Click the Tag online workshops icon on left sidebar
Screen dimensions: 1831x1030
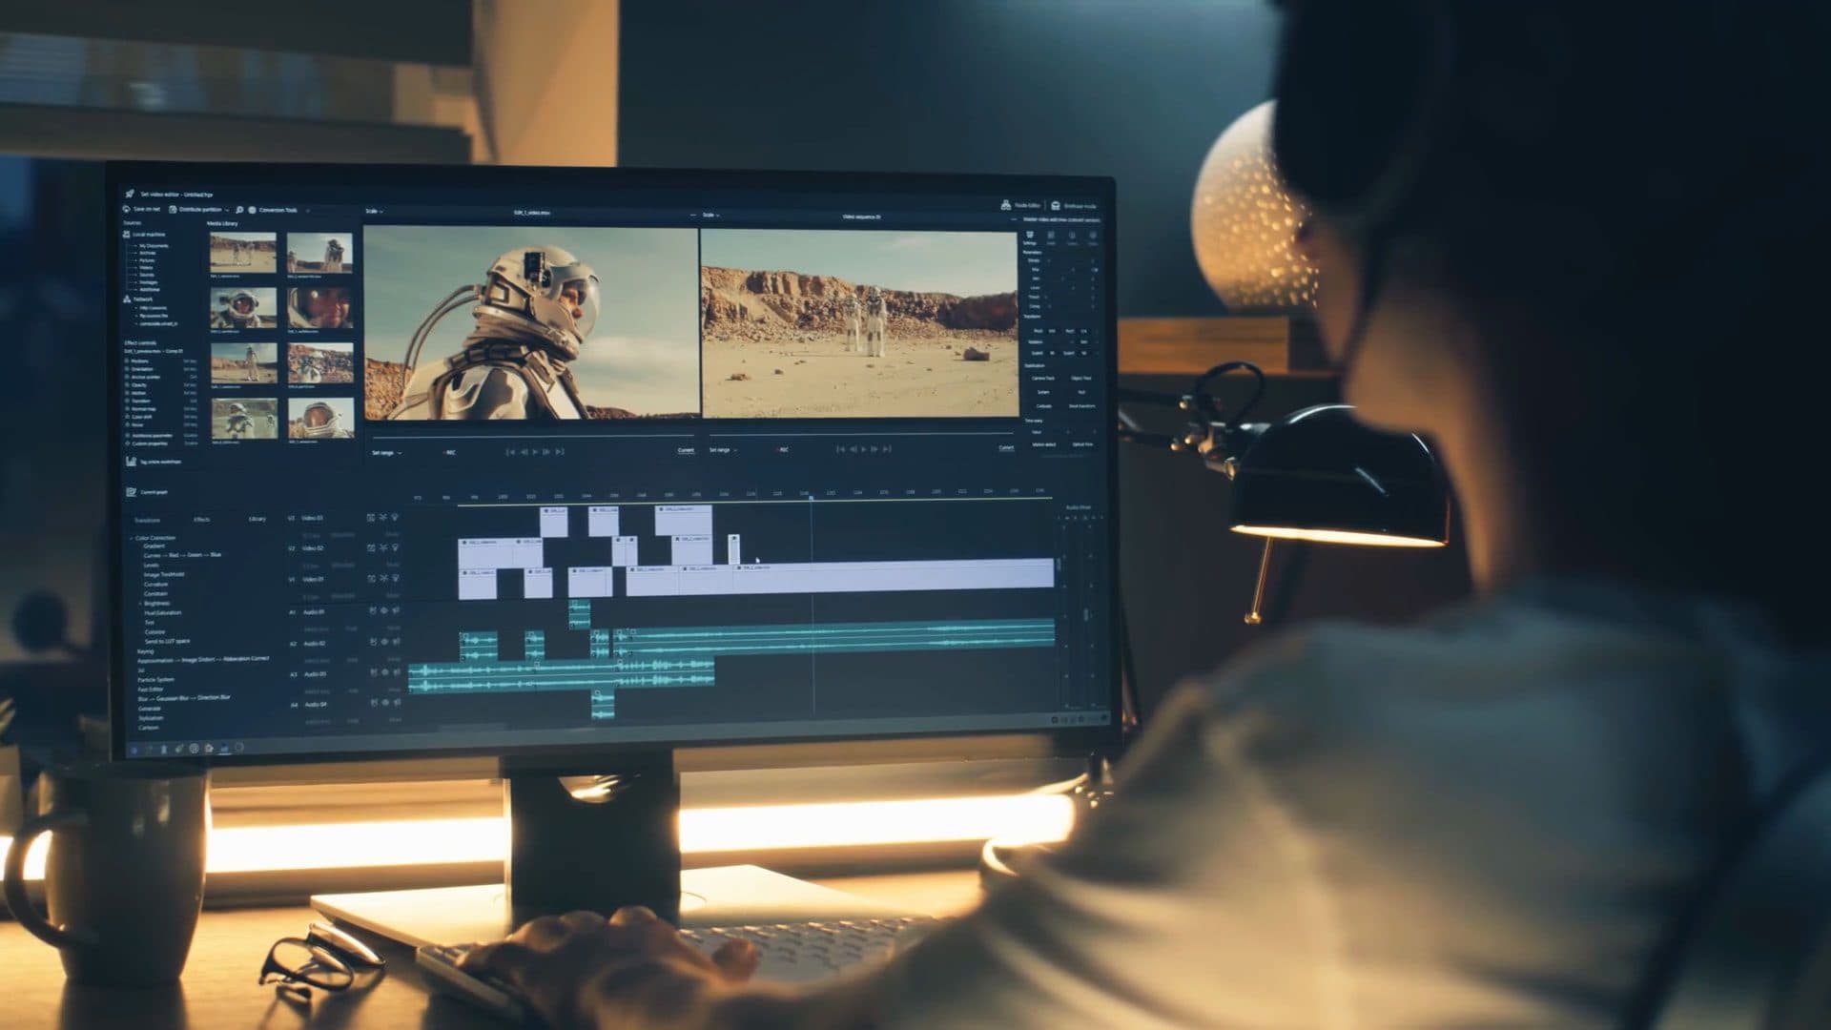tap(133, 462)
